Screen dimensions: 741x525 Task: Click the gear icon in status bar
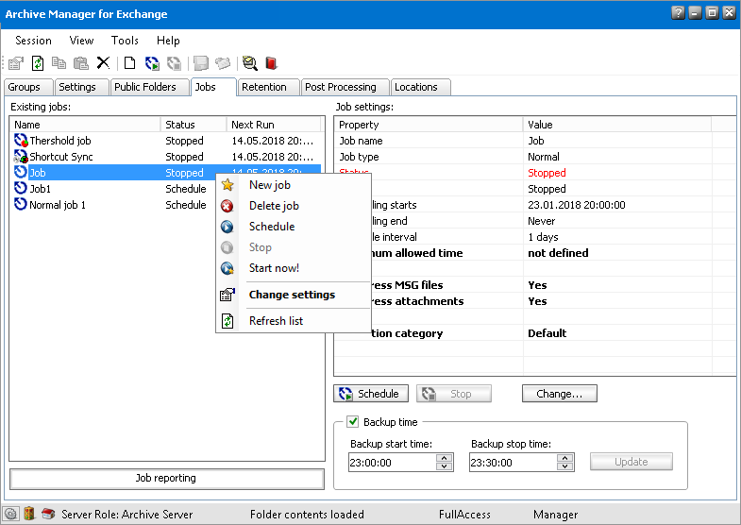pos(11,514)
